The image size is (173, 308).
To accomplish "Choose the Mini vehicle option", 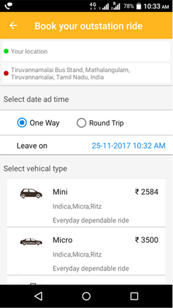I will pyautogui.click(x=86, y=203).
